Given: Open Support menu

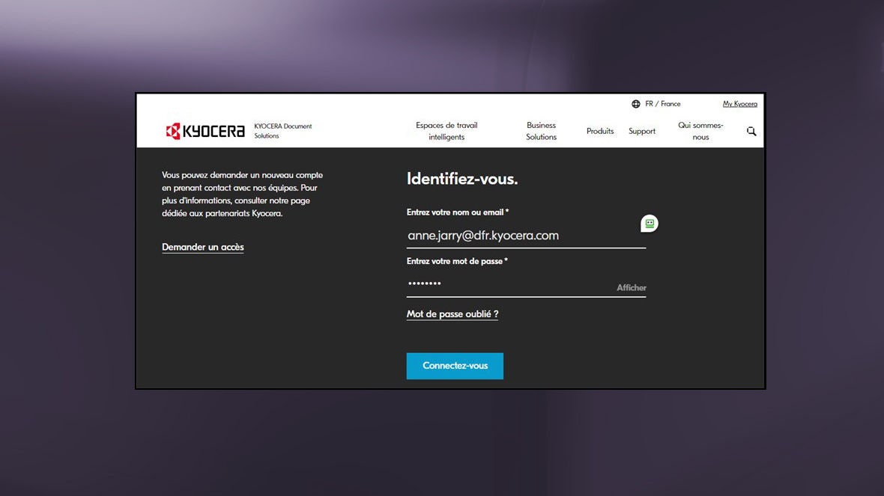Looking at the screenshot, I should click(x=642, y=131).
